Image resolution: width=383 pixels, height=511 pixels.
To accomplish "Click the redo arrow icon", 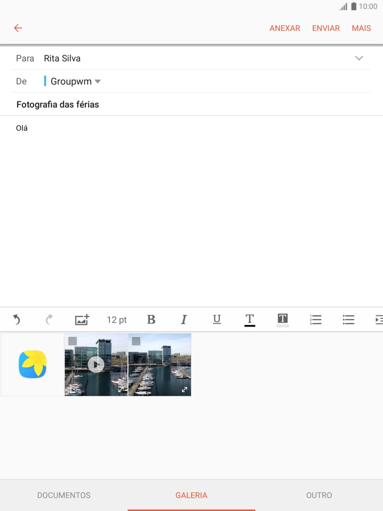I will [49, 320].
